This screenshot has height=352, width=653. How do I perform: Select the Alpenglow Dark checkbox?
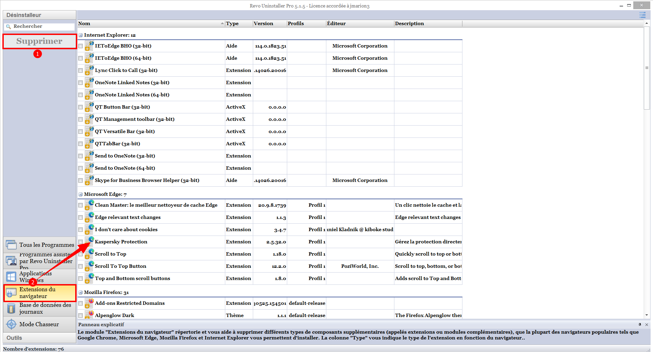click(81, 316)
